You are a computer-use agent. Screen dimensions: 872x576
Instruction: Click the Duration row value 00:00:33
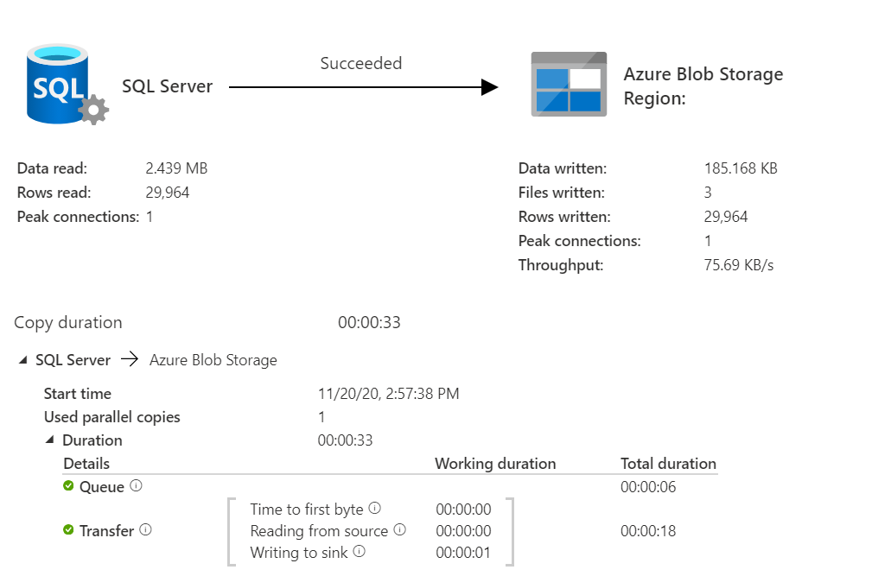[x=345, y=440]
